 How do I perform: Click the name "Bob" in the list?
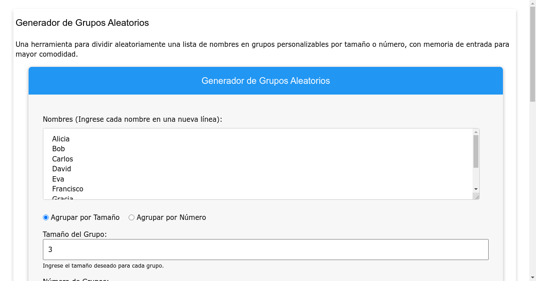[x=58, y=149]
